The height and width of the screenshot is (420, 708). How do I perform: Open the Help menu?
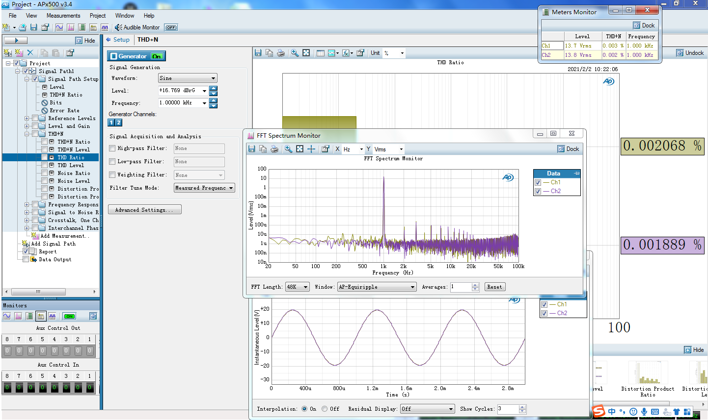149,16
